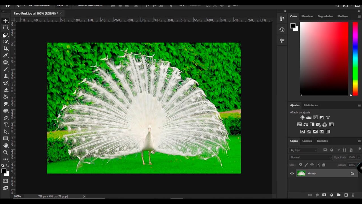Pick a color in the color field
The image size is (362, 204).
coord(324,59)
